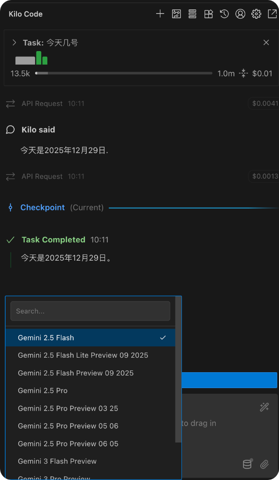Focus the model Search field
This screenshot has width=279, height=480.
[90, 311]
